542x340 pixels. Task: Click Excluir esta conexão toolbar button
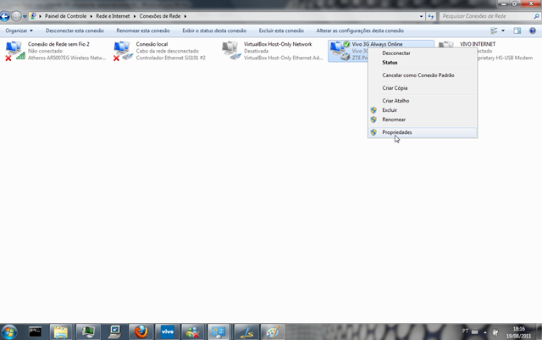coord(281,31)
